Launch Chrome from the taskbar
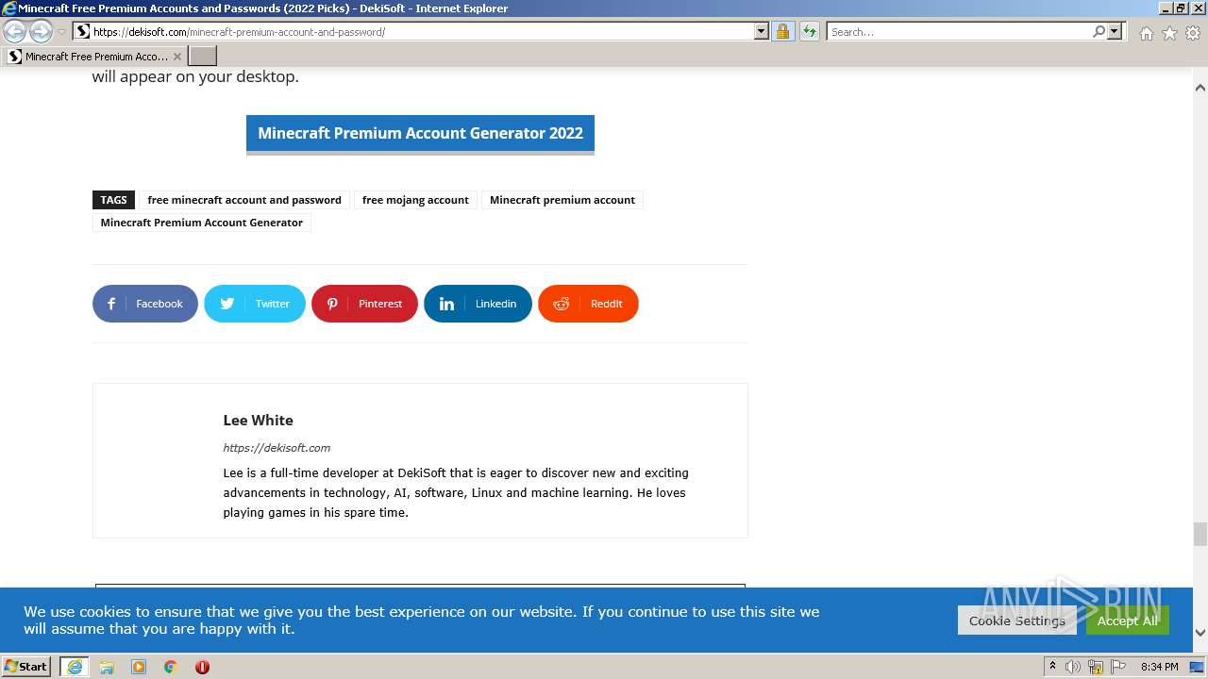1208x679 pixels. (x=171, y=667)
